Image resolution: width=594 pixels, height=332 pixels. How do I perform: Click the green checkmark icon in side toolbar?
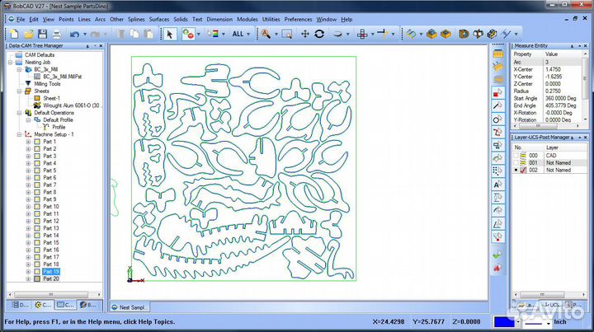tap(497, 255)
